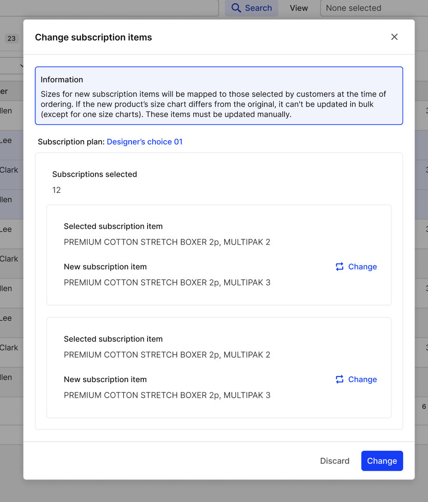Expand the chevron dropdown behind dialog's left edge
This screenshot has width=428, height=502.
click(x=21, y=66)
